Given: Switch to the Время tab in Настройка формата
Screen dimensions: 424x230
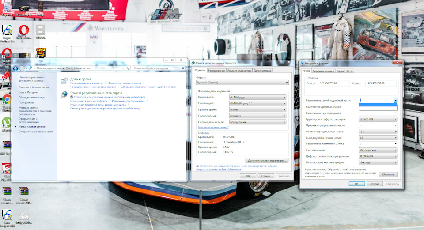Looking at the screenshot, I should 340,71.
